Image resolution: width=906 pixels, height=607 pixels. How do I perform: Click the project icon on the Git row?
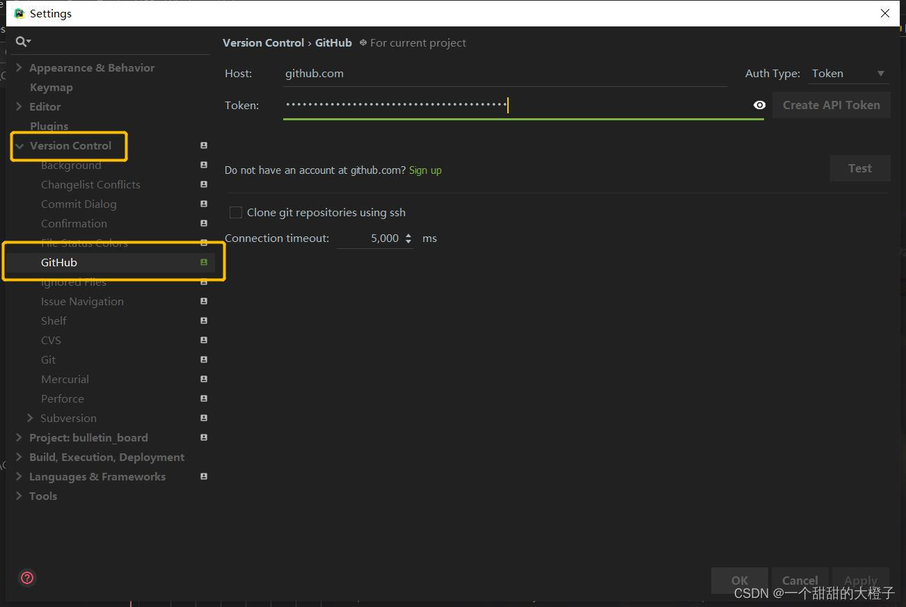(x=204, y=359)
